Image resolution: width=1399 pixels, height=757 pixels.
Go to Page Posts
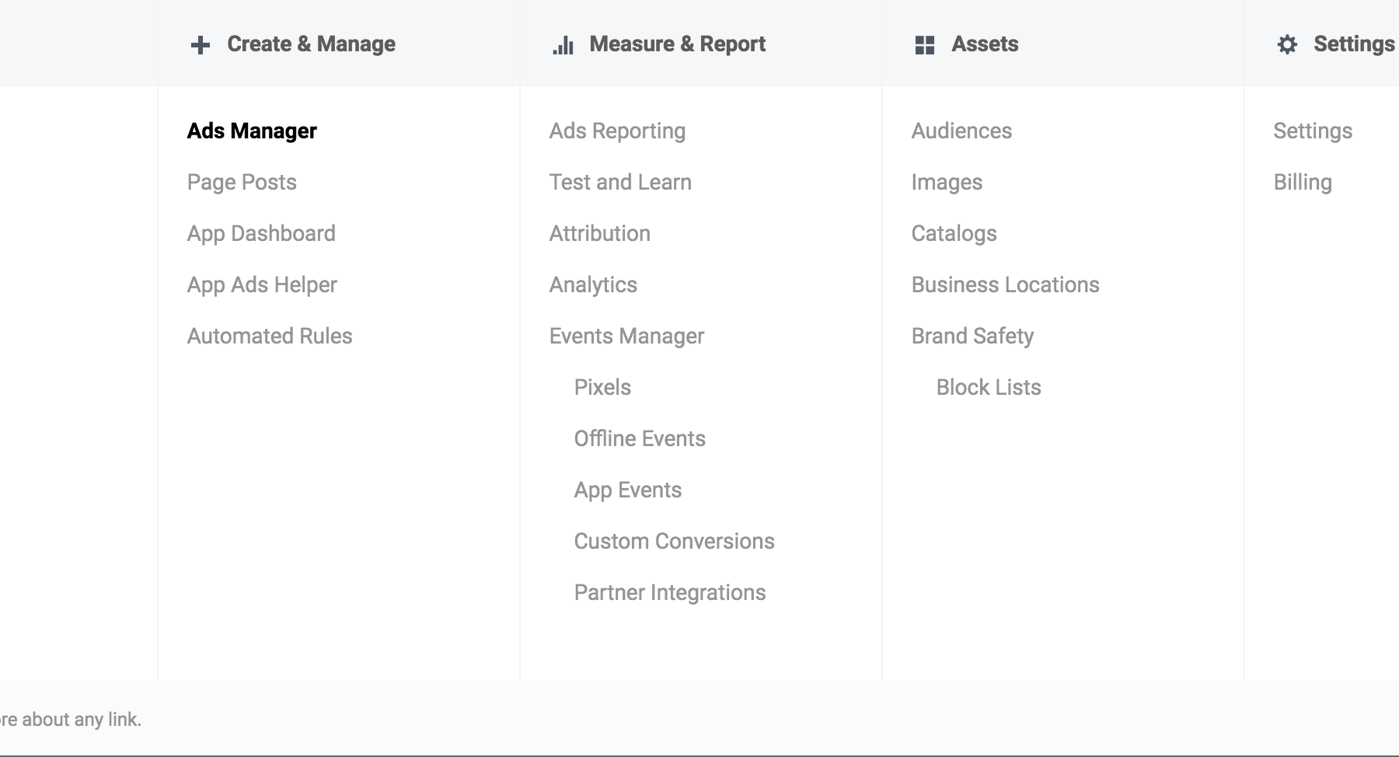click(242, 182)
